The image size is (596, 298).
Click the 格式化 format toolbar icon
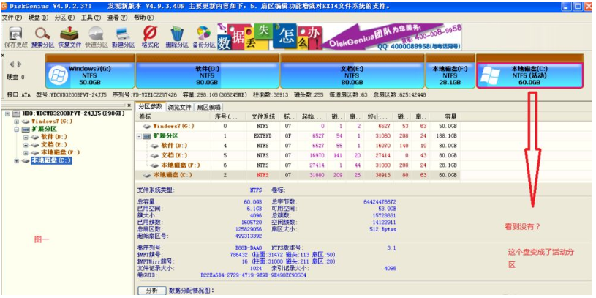pos(150,35)
